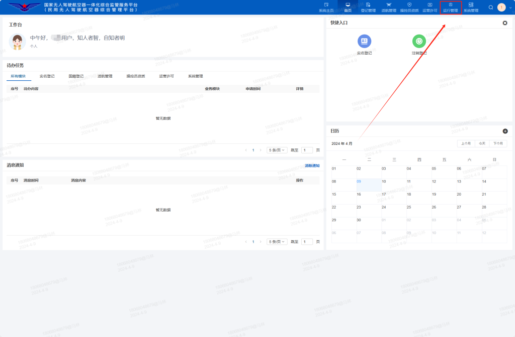Open 5条/页 dropdown in 消息通知 panel
Viewport: 515px width, 337px height.
[277, 242]
